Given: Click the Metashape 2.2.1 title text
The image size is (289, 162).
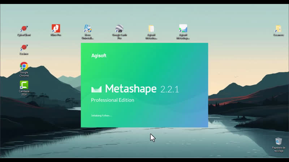Looking at the screenshot, I should [142, 89].
